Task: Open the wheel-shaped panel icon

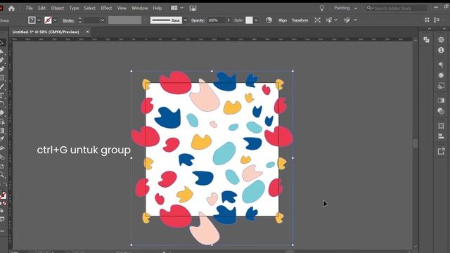Action: (x=441, y=39)
